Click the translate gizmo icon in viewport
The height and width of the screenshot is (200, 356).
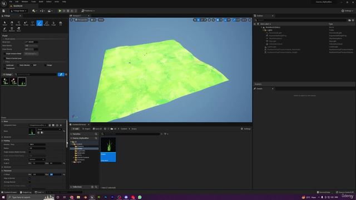(x=199, y=20)
